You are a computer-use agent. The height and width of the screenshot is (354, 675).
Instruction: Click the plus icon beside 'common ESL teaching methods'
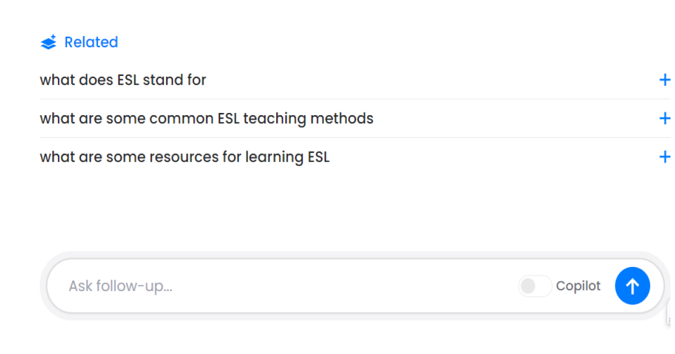coord(664,119)
